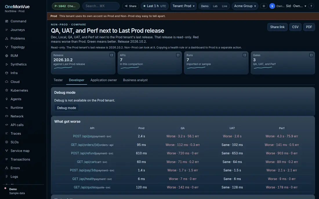Open POST /api/refund payment-svc link

click(x=92, y=153)
